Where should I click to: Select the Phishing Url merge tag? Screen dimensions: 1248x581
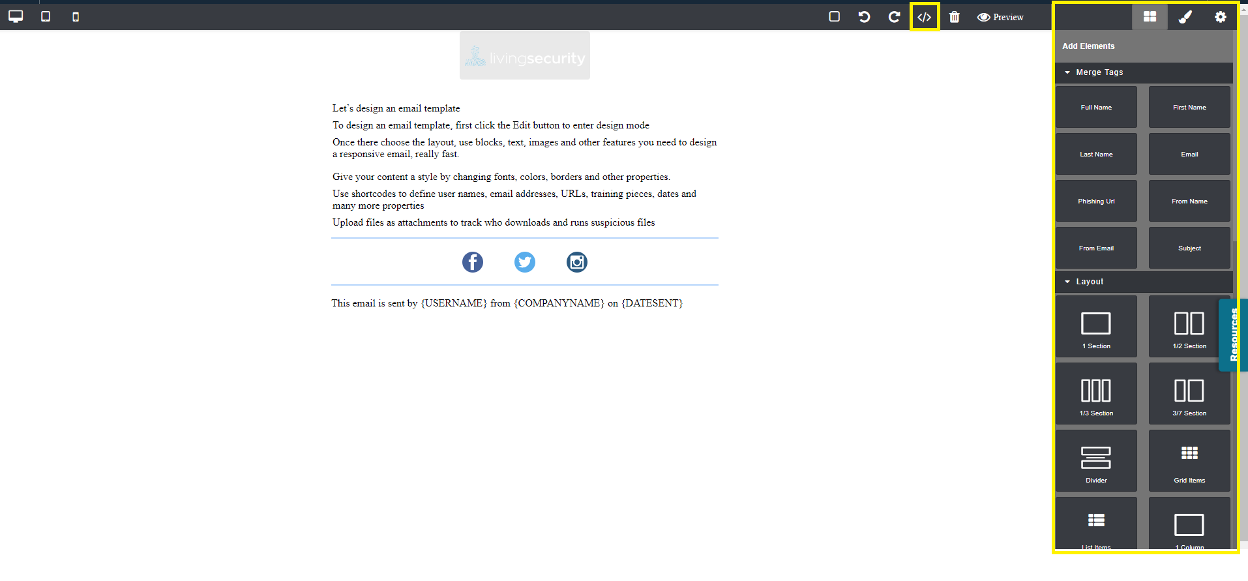(1096, 201)
